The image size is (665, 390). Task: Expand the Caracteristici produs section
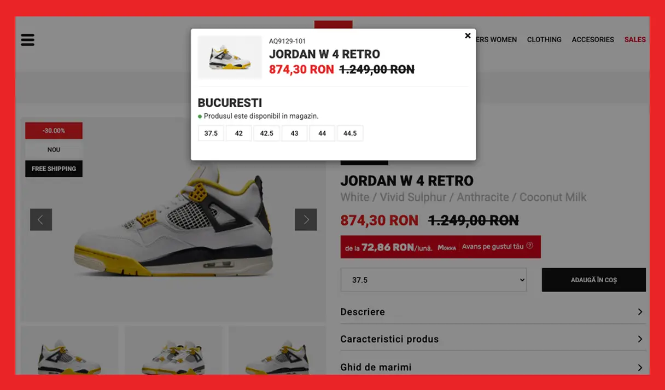tap(493, 339)
